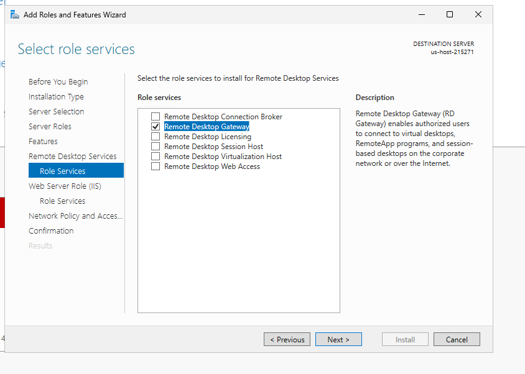Click the Add Roles and Features Wizard title icon

15,15
